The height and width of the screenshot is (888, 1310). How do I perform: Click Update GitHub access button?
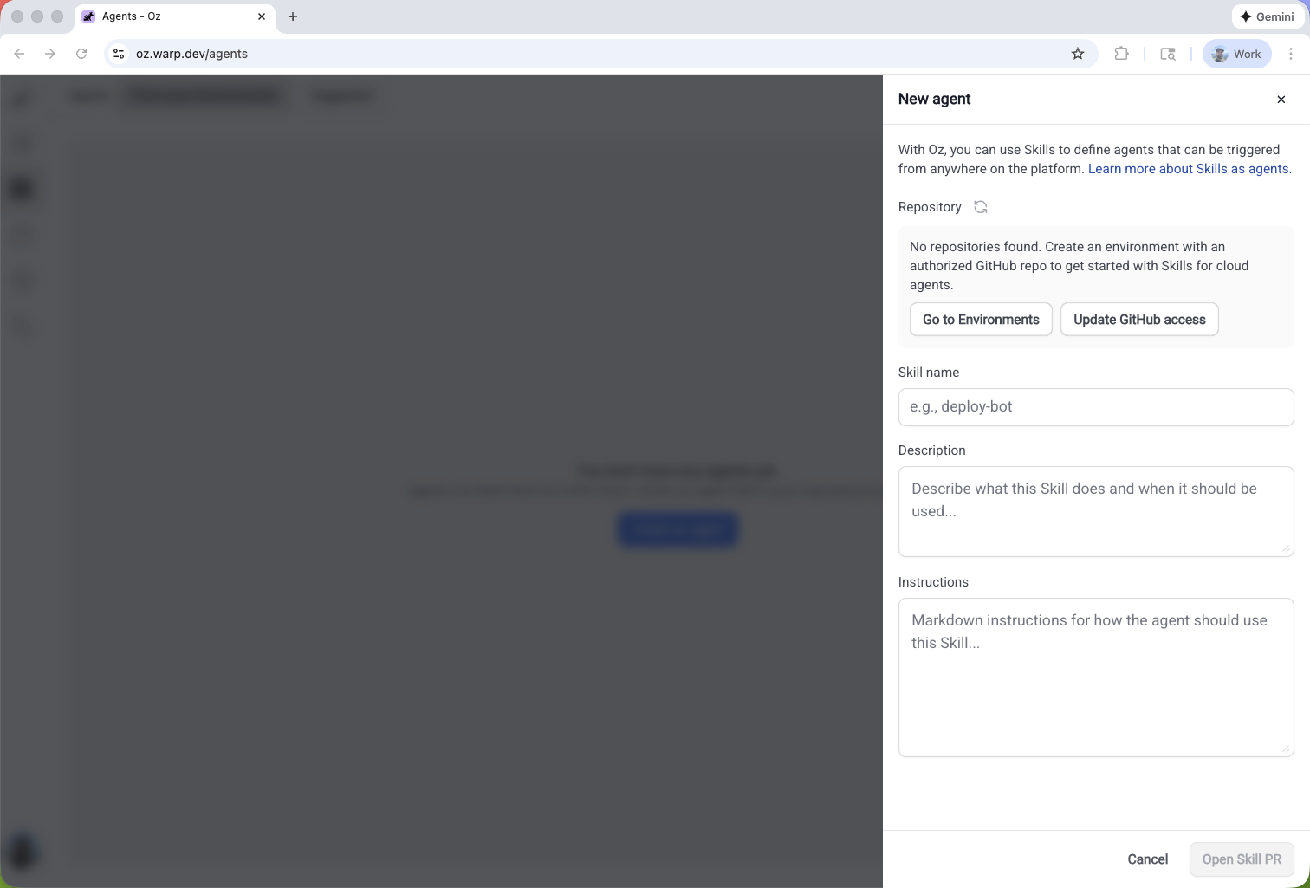coord(1138,320)
